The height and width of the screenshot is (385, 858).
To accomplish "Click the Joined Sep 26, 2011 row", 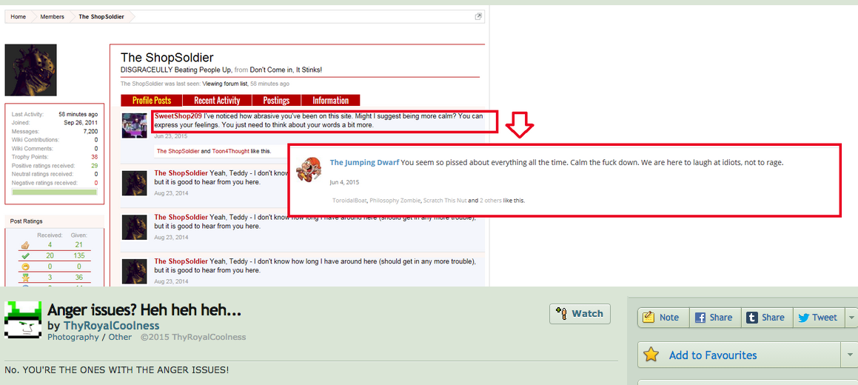I will click(55, 123).
